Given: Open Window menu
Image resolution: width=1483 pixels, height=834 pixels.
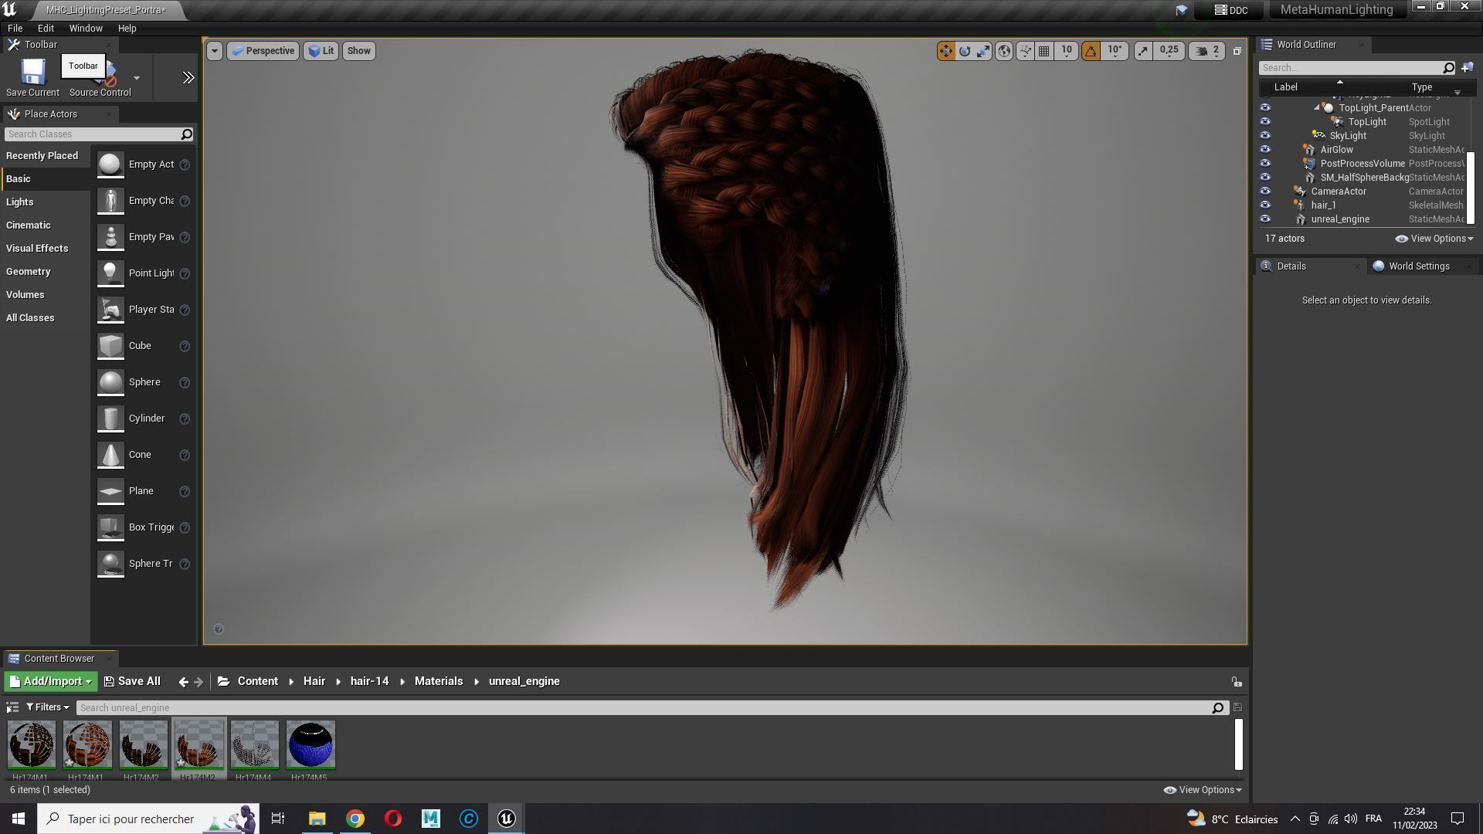Looking at the screenshot, I should (x=86, y=29).
